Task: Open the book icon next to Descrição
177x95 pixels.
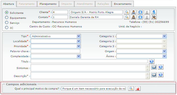Action: [x=154, y=75]
